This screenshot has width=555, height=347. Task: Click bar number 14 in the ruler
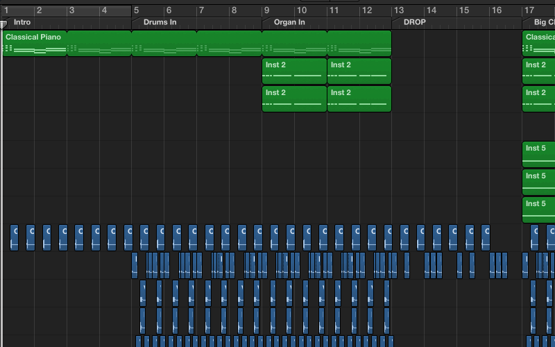432,10
